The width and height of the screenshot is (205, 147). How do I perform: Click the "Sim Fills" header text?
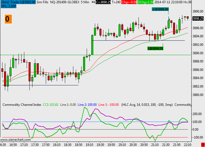[42, 2]
